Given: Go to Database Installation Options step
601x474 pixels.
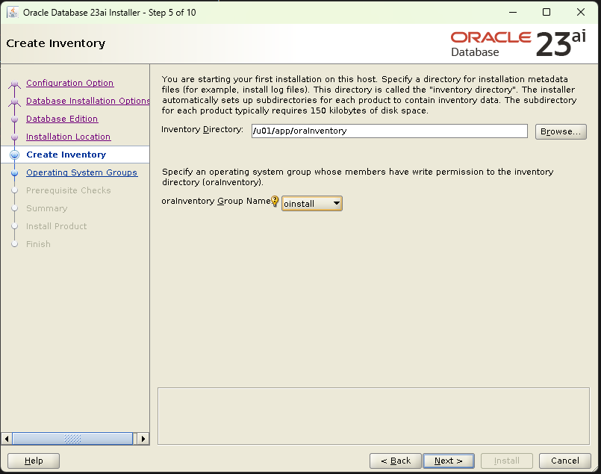Looking at the screenshot, I should tap(87, 101).
